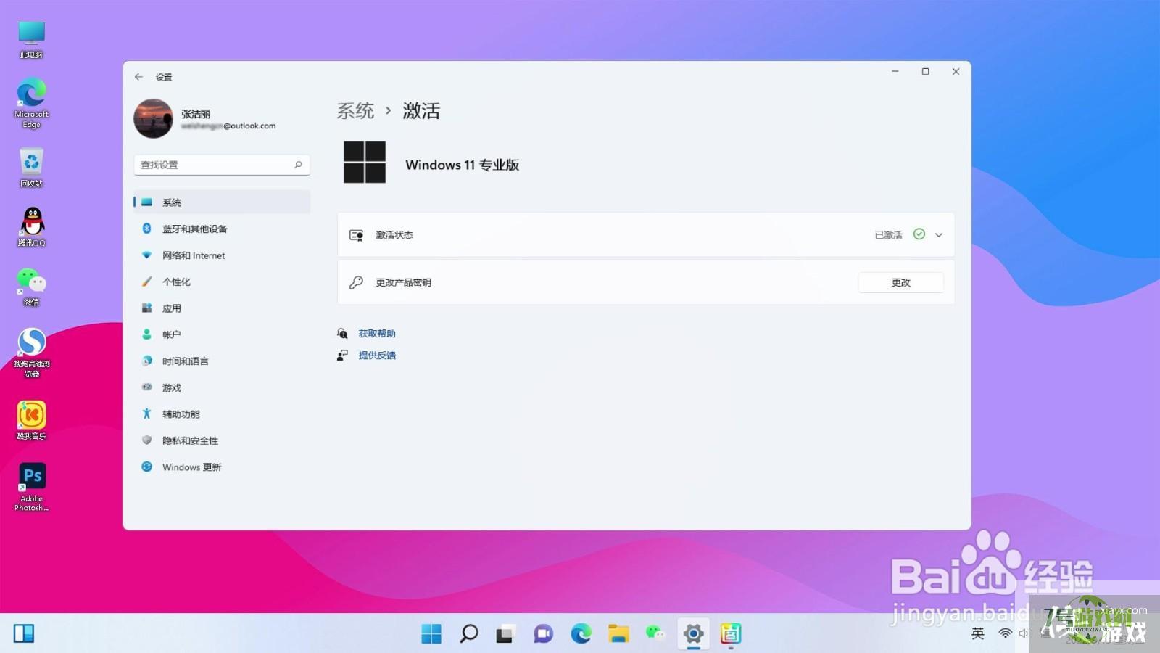Click the 更改产品密钥 key icon
The width and height of the screenshot is (1160, 653).
pos(356,282)
